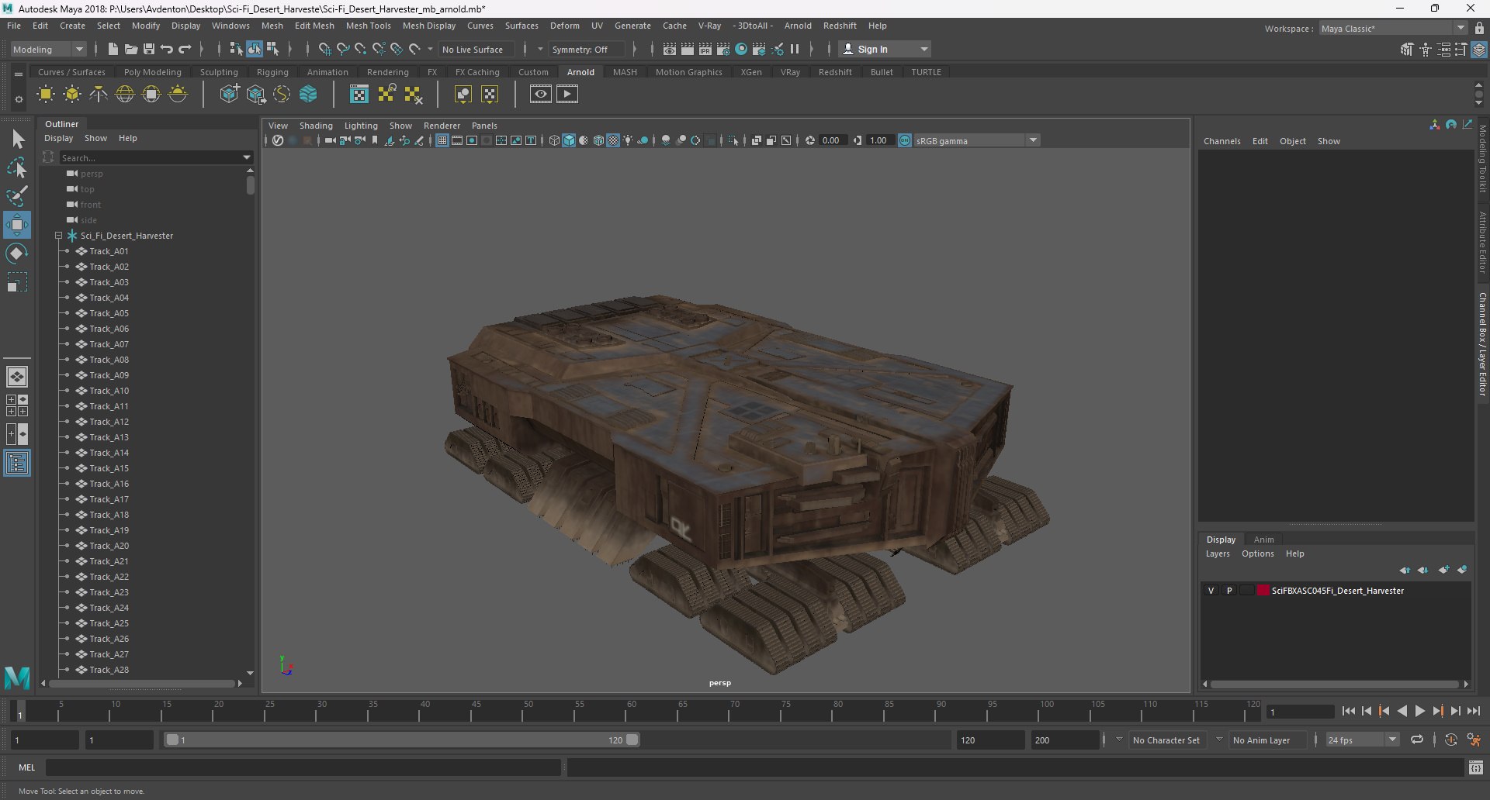Undo the last action
Screen dimensions: 1490x800
point(167,49)
